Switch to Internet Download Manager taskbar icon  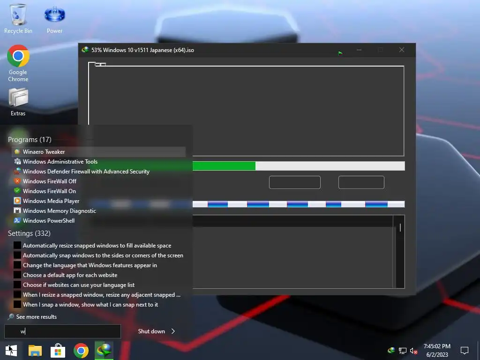(x=104, y=350)
